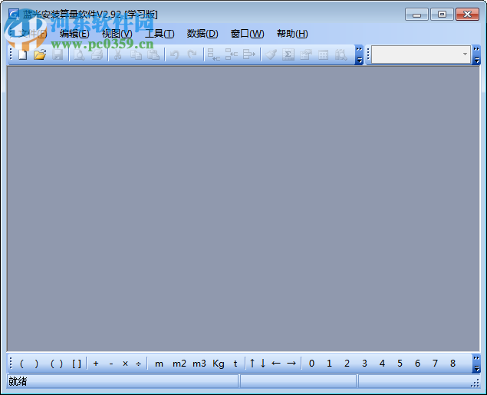This screenshot has width=487, height=395.
Task: Open the 文件(F) menu
Action: (32, 34)
